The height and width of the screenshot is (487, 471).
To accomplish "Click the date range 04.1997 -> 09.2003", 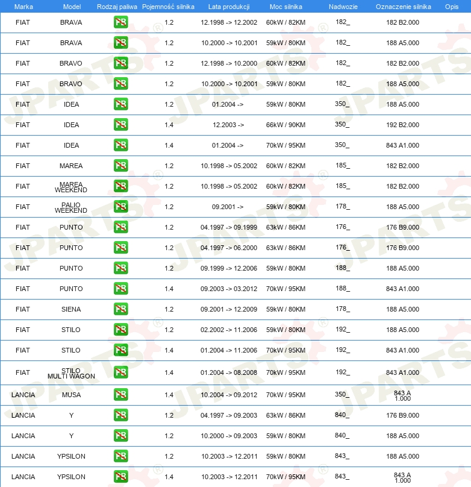I will (229, 415).
